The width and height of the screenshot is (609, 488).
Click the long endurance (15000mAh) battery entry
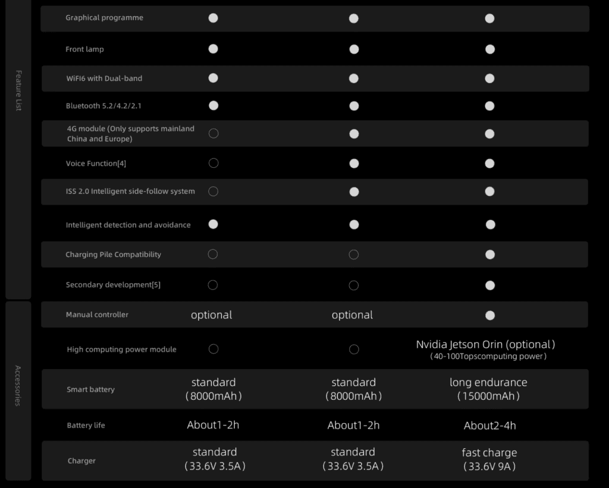(488, 389)
